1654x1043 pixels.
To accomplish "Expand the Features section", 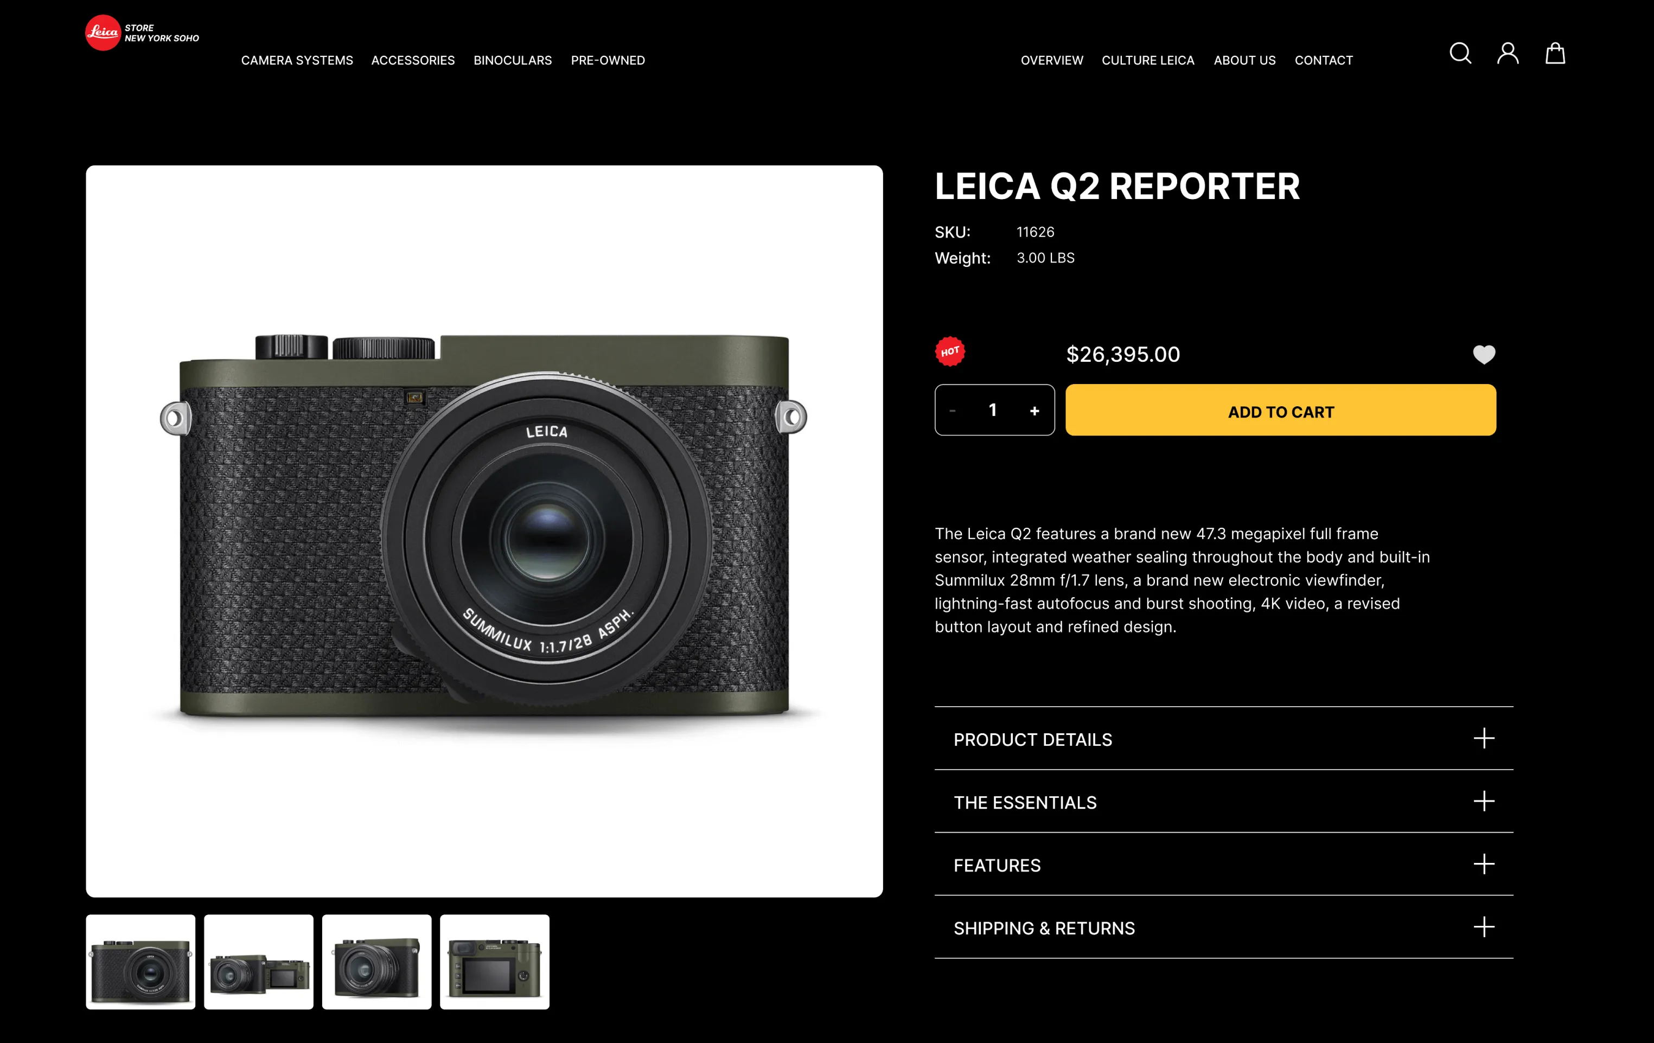I will coord(1224,865).
